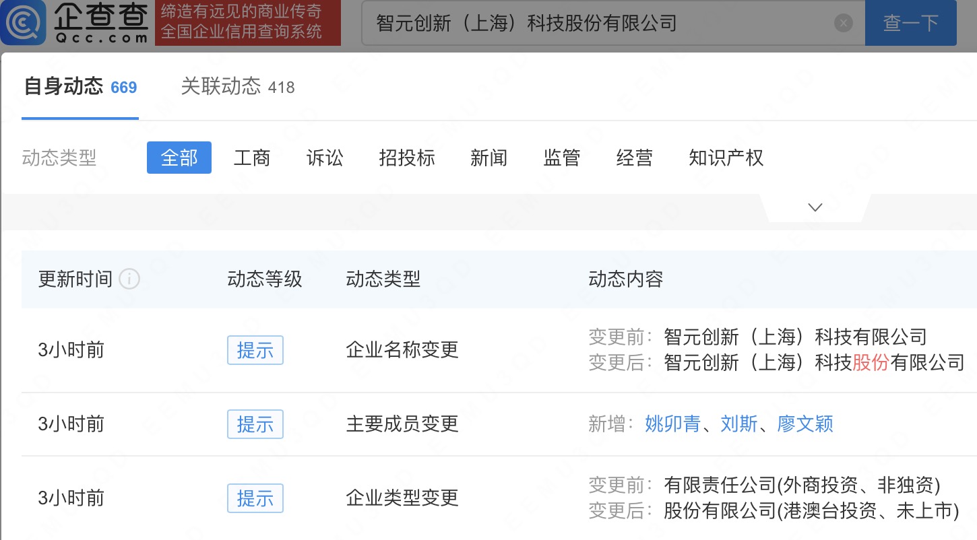Filter by 监管 type
Image resolution: width=977 pixels, height=540 pixels.
click(561, 158)
